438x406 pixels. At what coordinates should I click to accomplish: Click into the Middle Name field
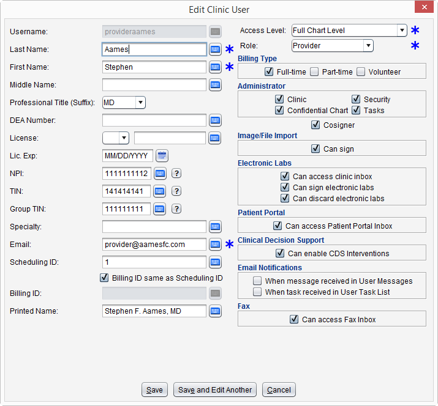[x=154, y=84]
